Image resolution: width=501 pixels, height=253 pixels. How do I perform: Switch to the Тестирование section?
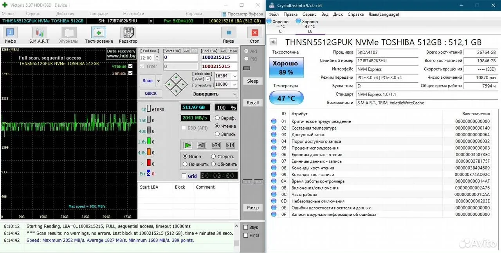tap(99, 35)
